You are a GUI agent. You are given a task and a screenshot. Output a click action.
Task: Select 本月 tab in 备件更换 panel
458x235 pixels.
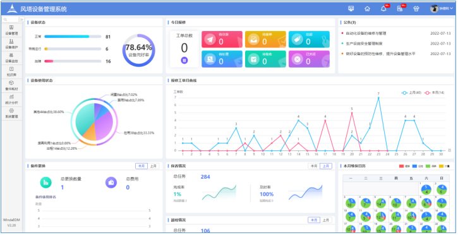[142, 166]
